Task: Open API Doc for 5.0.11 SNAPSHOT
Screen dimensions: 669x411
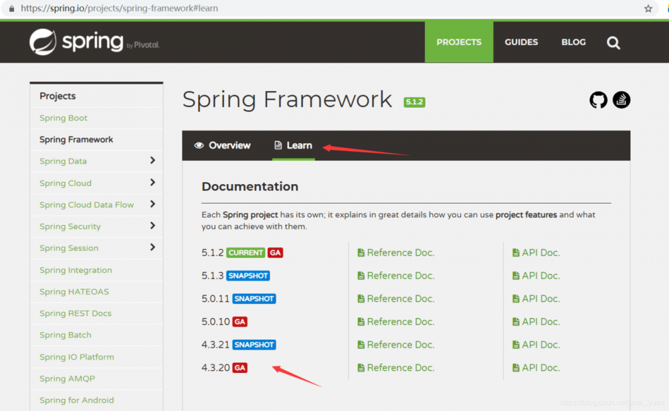Action: (x=537, y=299)
